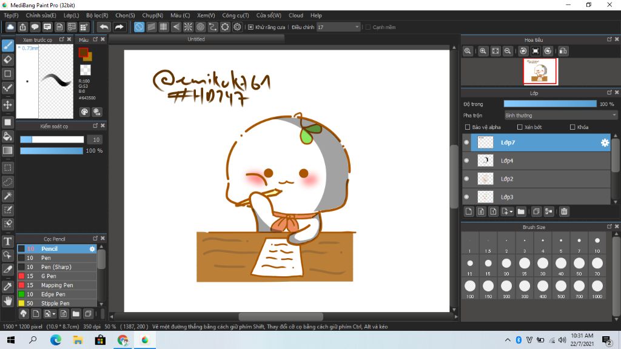This screenshot has height=349, width=621.
Task: Open the Lớp(L) menu
Action: tap(72, 15)
